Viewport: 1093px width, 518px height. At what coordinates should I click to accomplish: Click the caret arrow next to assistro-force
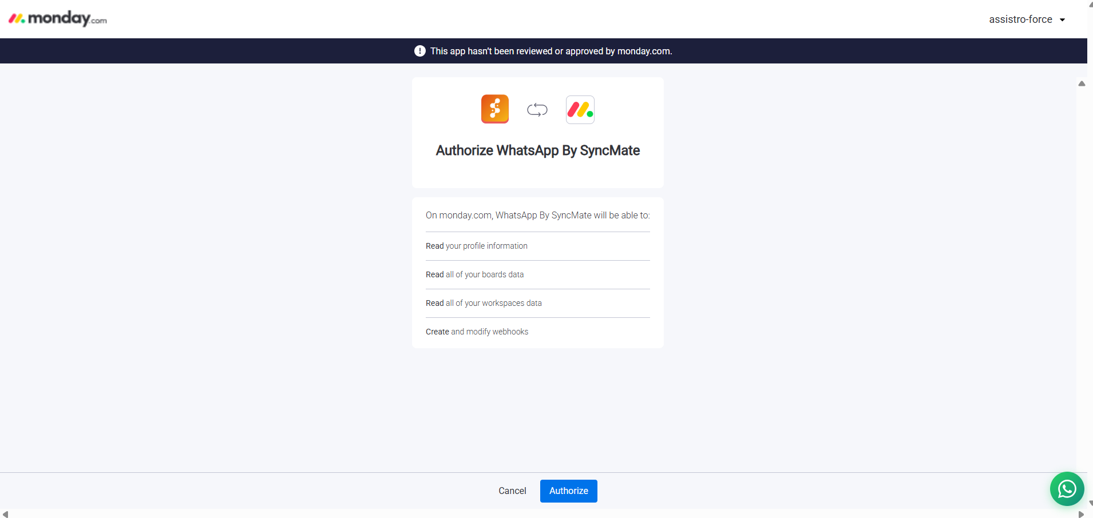1063,20
